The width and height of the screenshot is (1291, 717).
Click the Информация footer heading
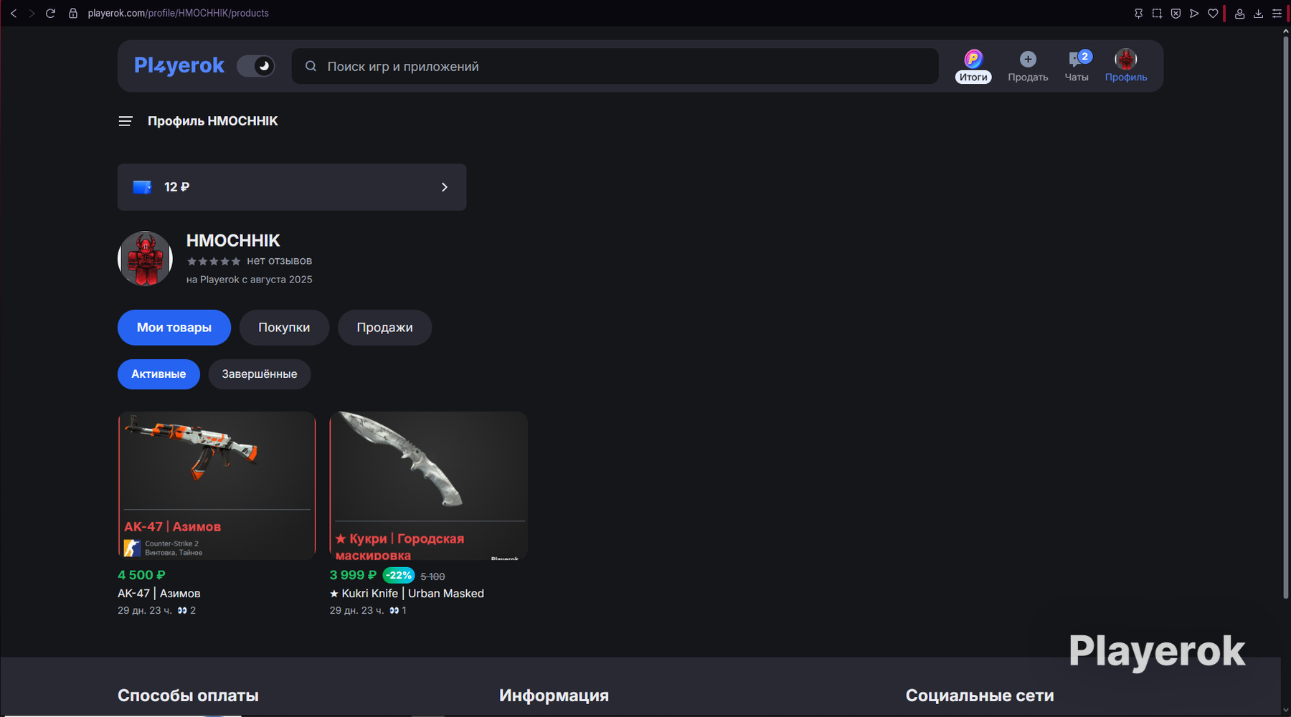pos(554,695)
